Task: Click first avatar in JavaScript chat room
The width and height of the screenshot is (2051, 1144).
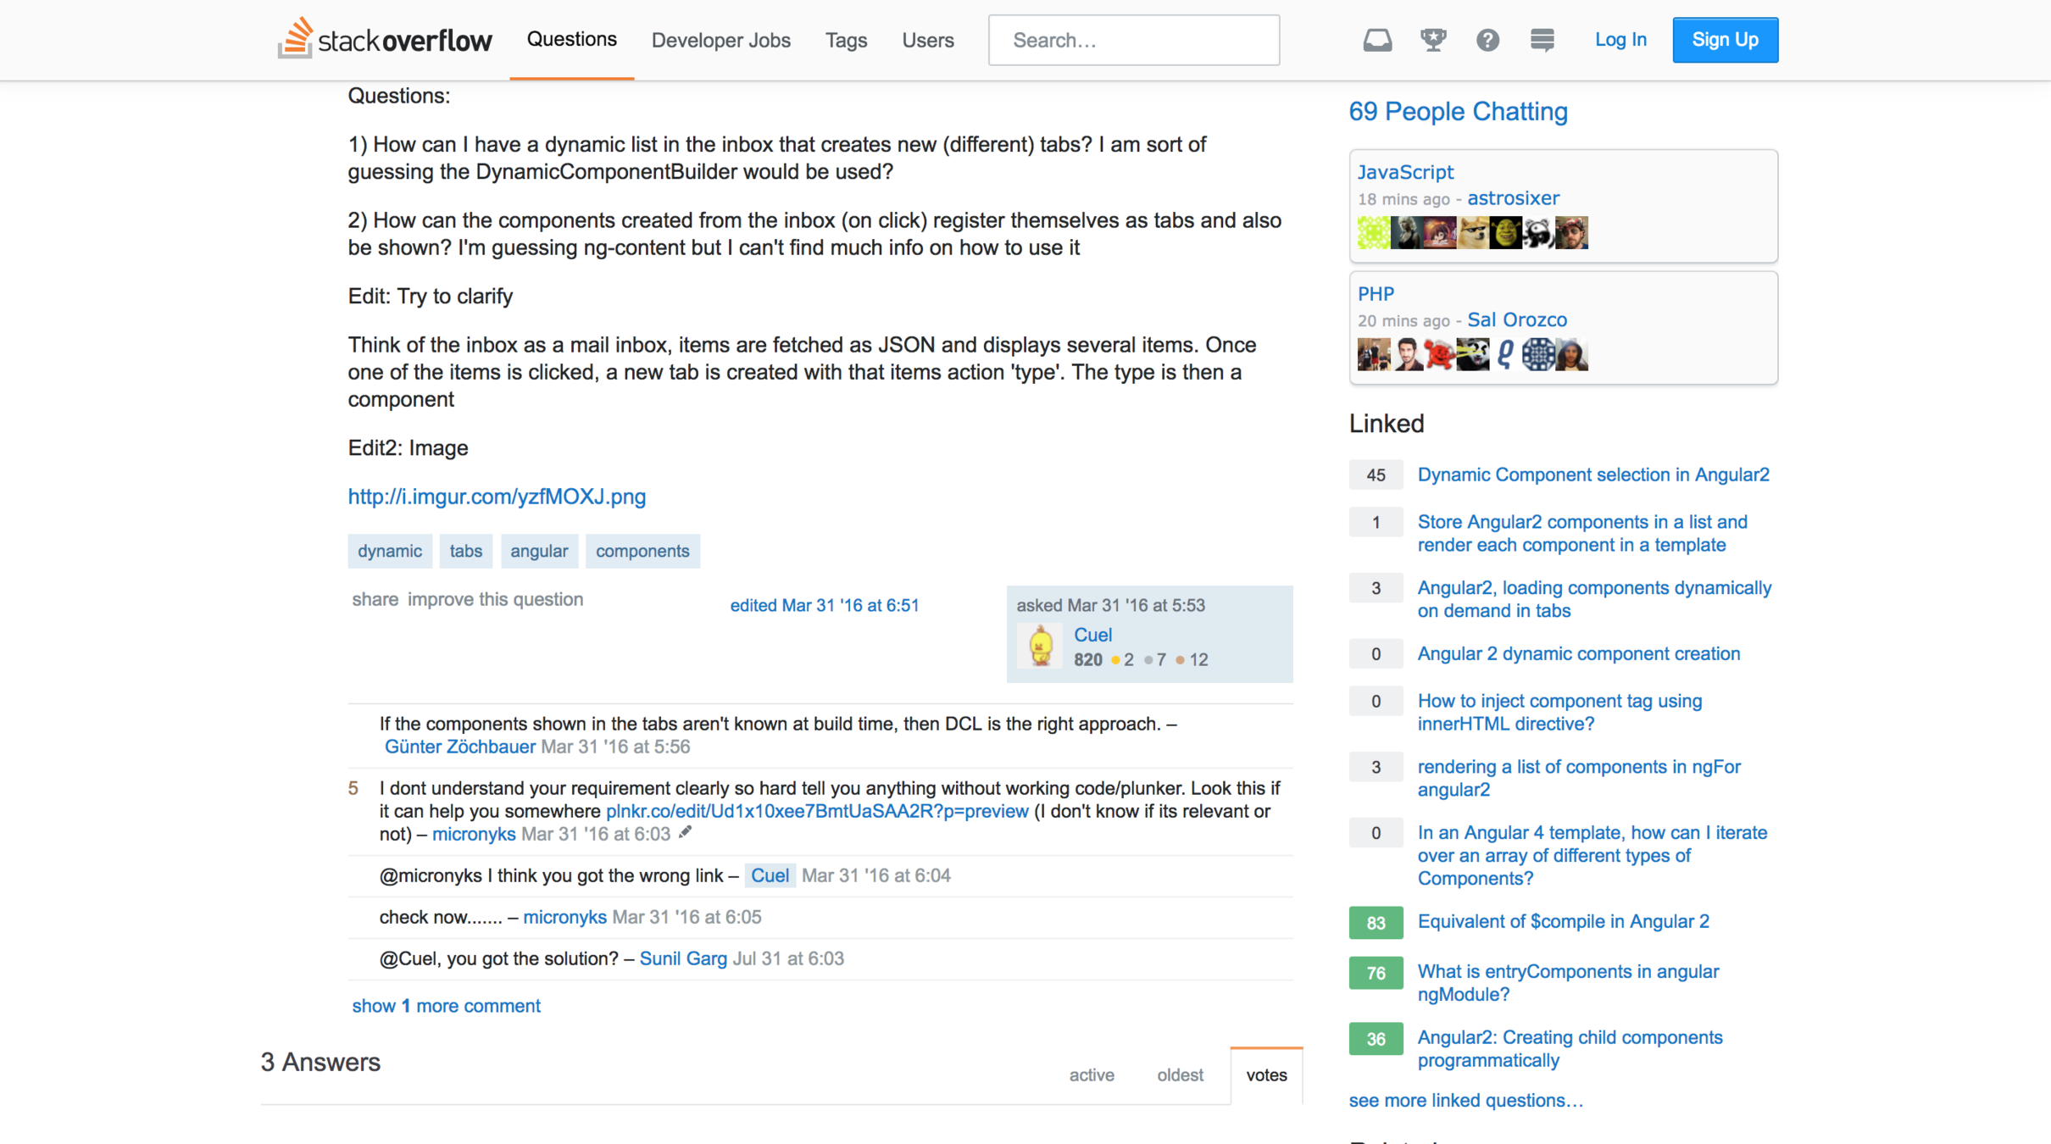Action: 1373,232
